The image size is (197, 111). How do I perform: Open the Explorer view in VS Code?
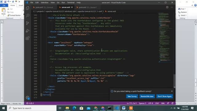pyautogui.click(x=27, y=8)
